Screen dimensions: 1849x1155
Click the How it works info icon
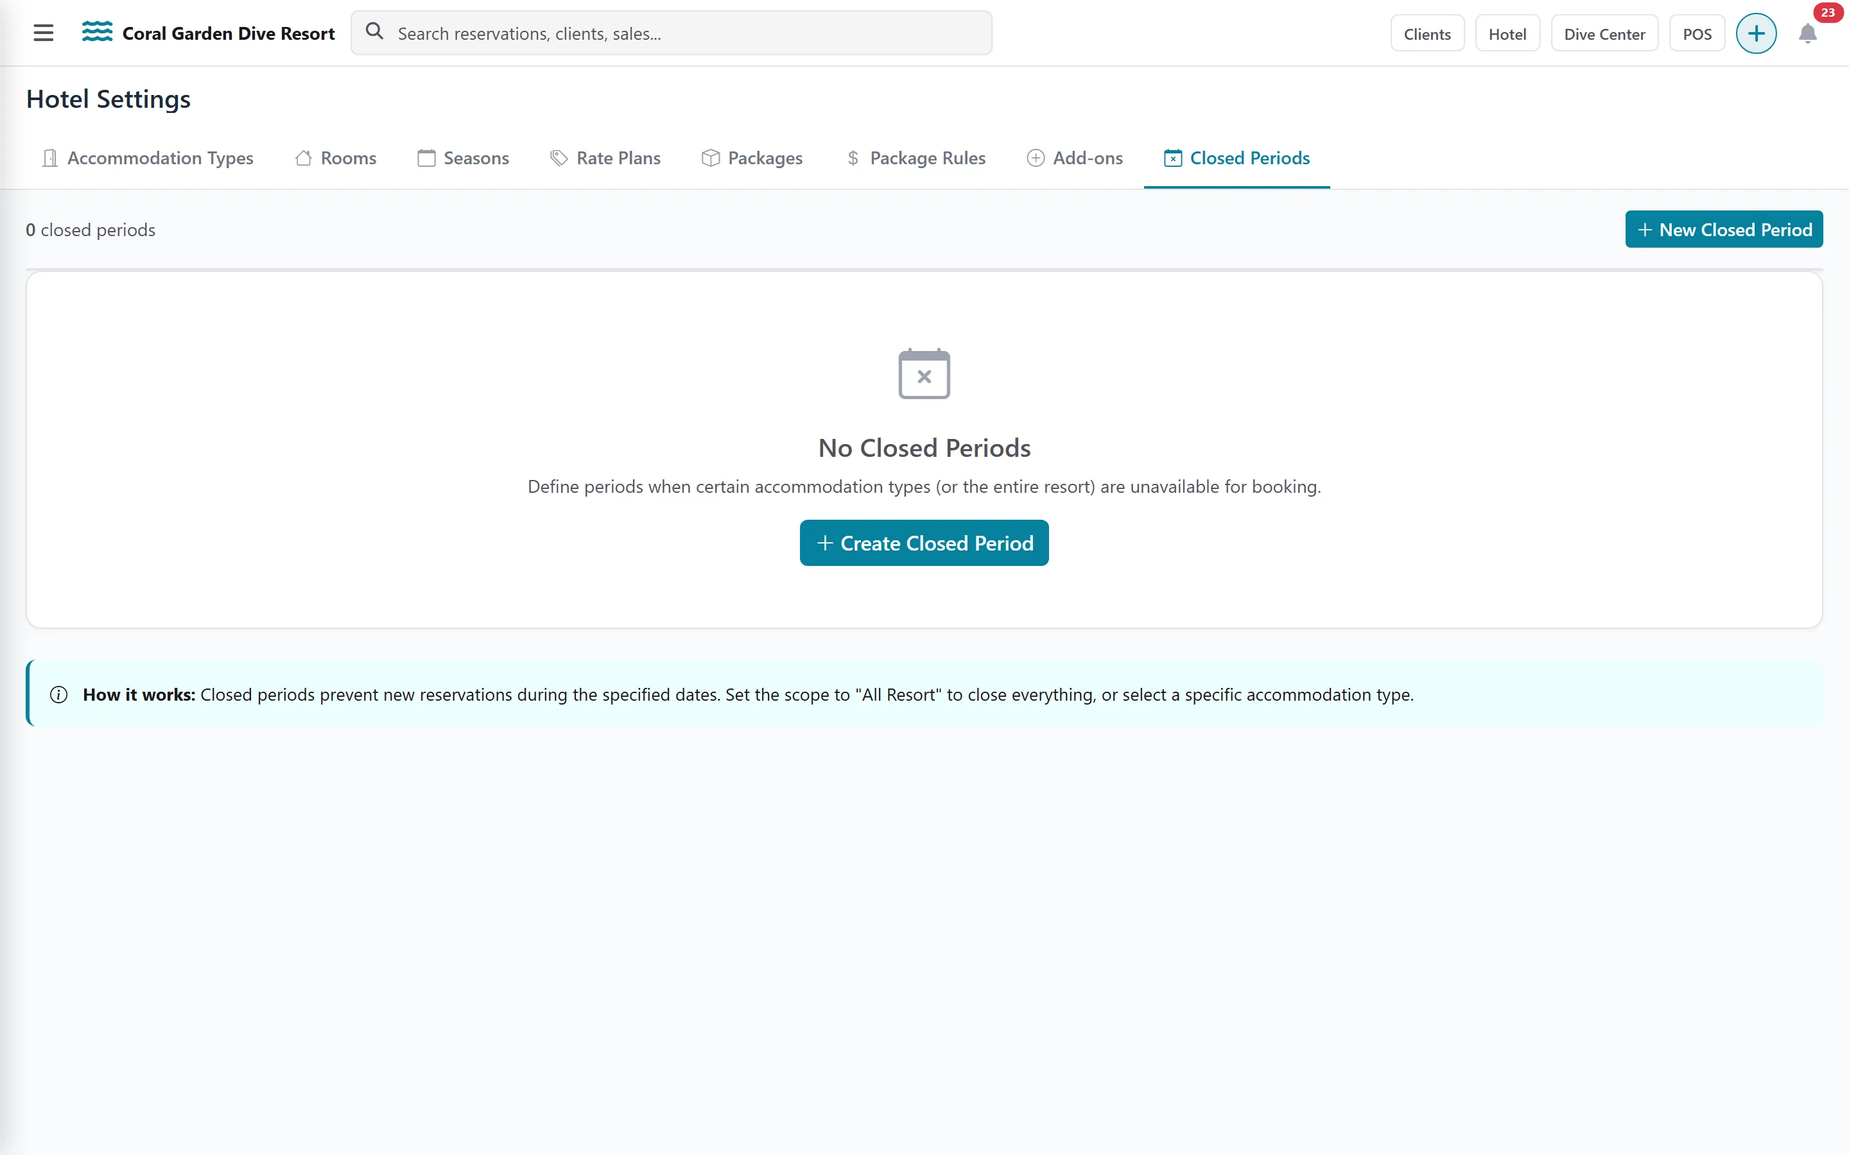59,694
